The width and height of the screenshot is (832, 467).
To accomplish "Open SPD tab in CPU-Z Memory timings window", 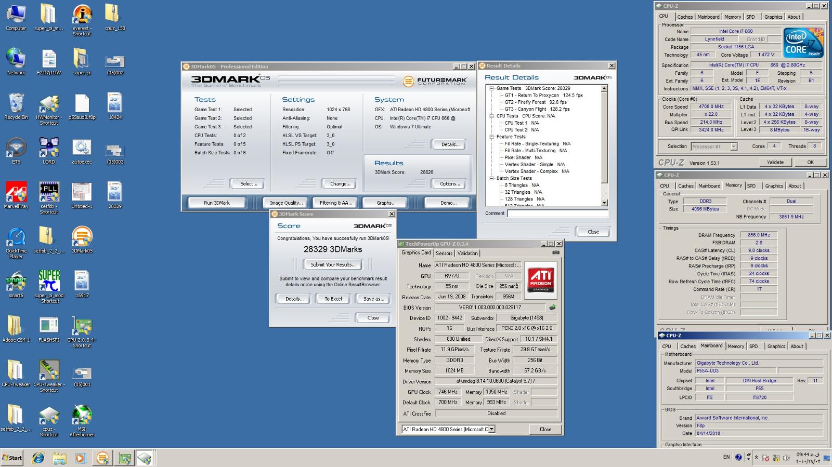I will (751, 186).
